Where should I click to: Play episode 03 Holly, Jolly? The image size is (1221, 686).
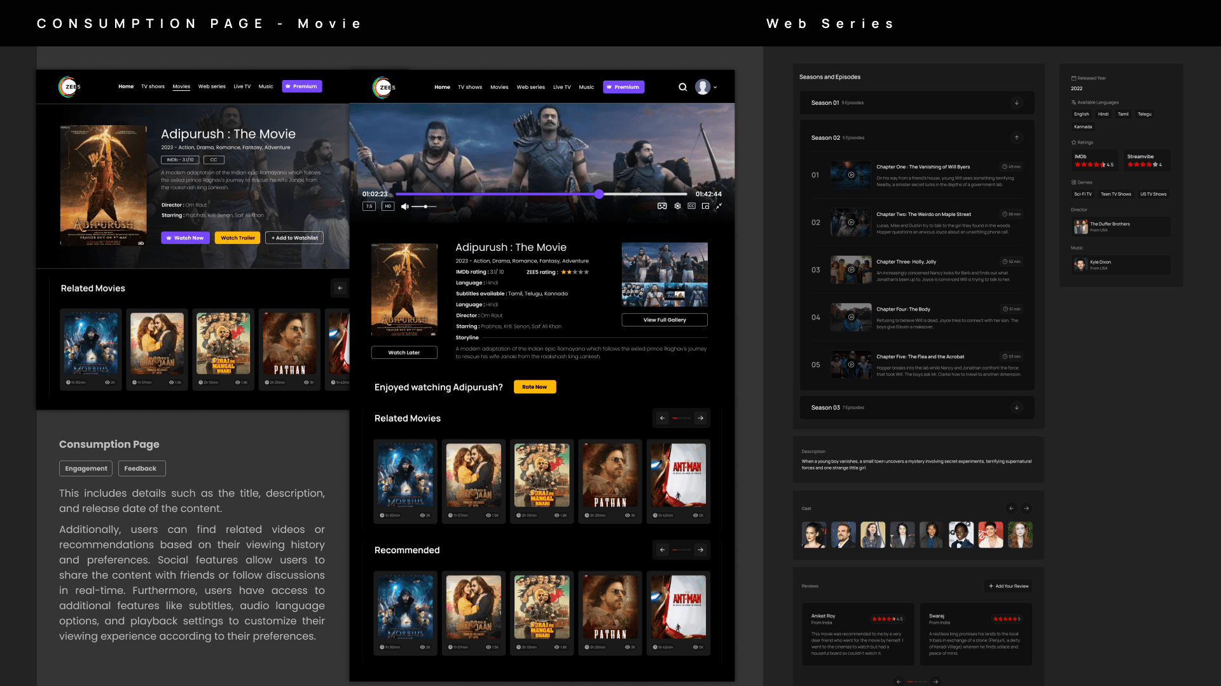(x=851, y=269)
